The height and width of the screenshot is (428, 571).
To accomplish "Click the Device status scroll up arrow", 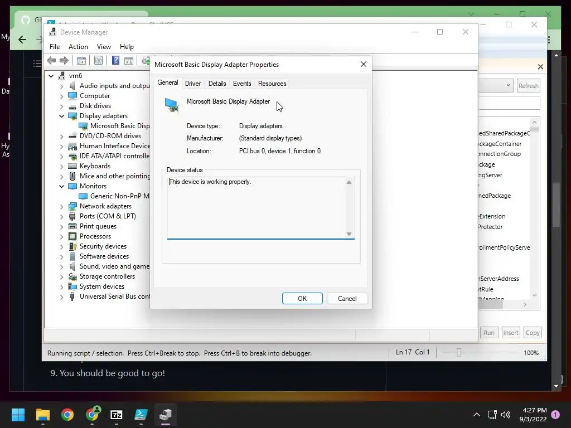I will (x=349, y=182).
